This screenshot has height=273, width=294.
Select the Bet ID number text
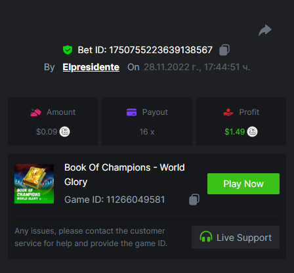coord(161,50)
